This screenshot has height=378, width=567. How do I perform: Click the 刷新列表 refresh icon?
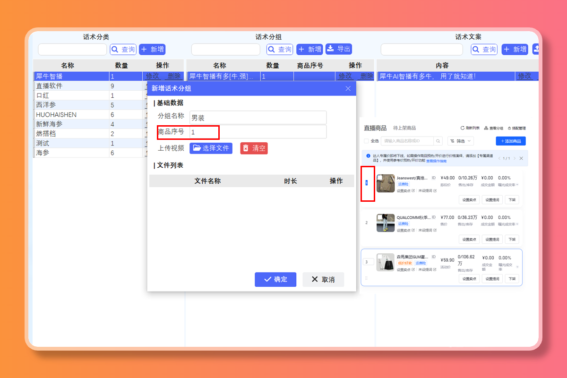click(463, 128)
